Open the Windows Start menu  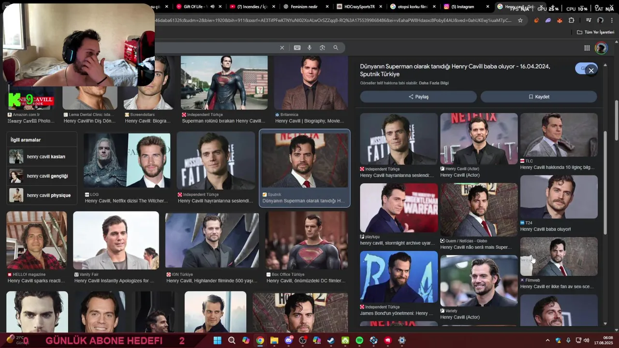(217, 340)
